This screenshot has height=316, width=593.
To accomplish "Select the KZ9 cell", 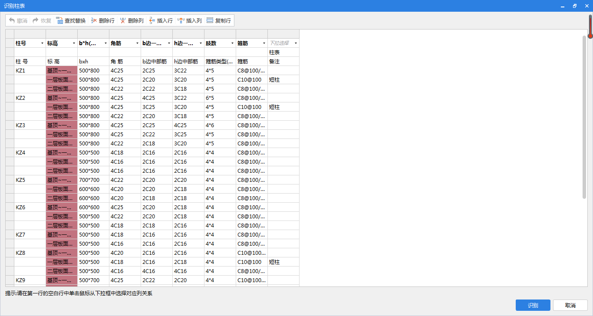I will (30, 280).
